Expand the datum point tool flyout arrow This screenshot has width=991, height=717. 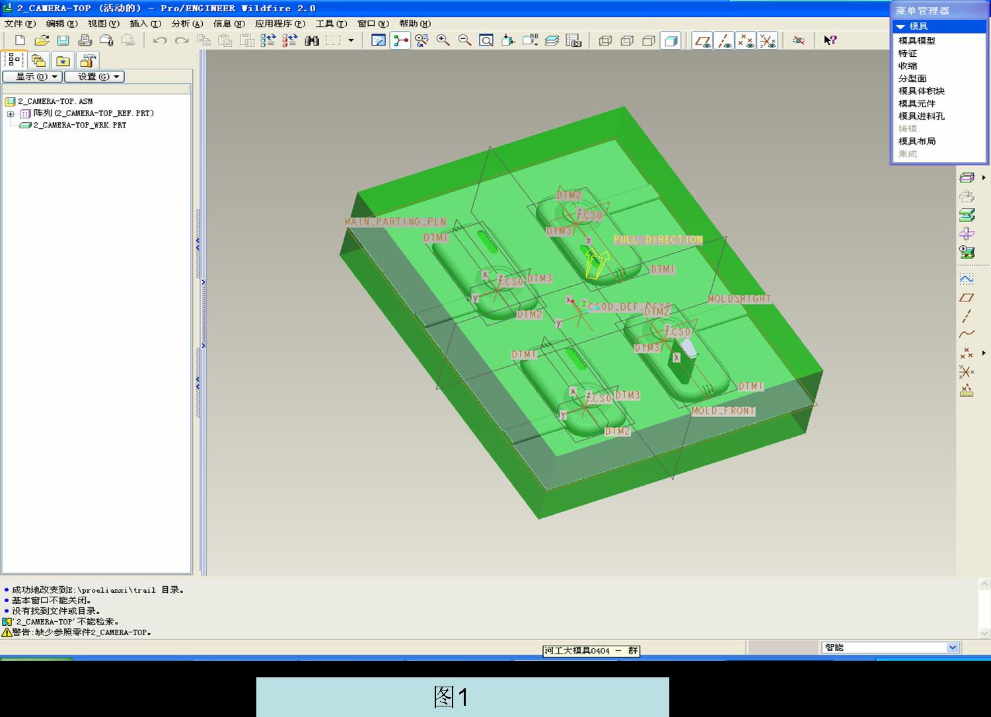click(984, 353)
